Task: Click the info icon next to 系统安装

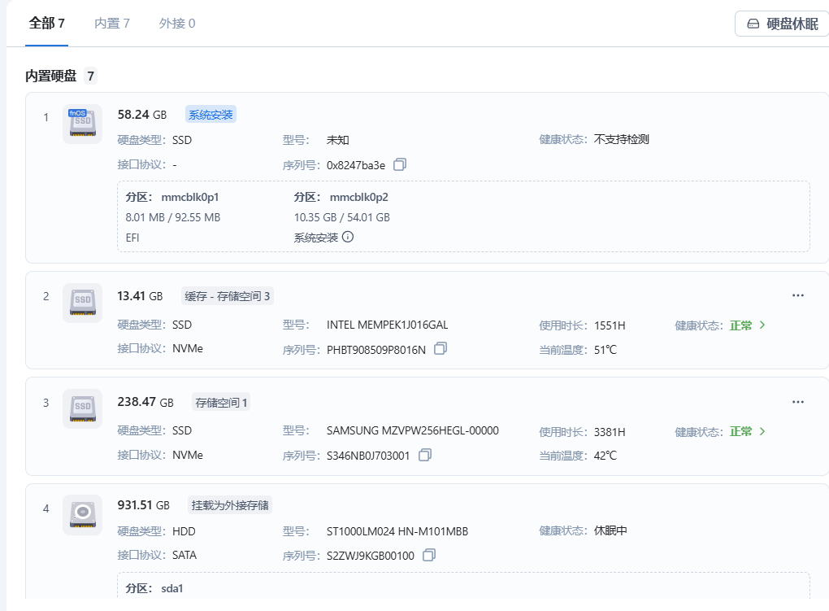Action: tap(348, 237)
